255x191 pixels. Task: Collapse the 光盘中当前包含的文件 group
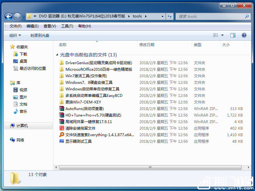point(57,55)
